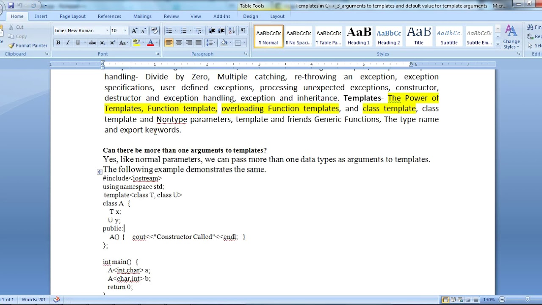Switch to Full Screen Reading view
The image size is (542, 305).
(x=453, y=299)
